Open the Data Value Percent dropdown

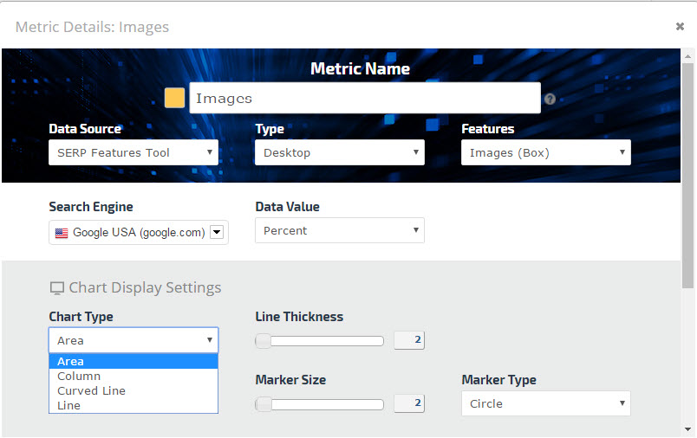(339, 230)
